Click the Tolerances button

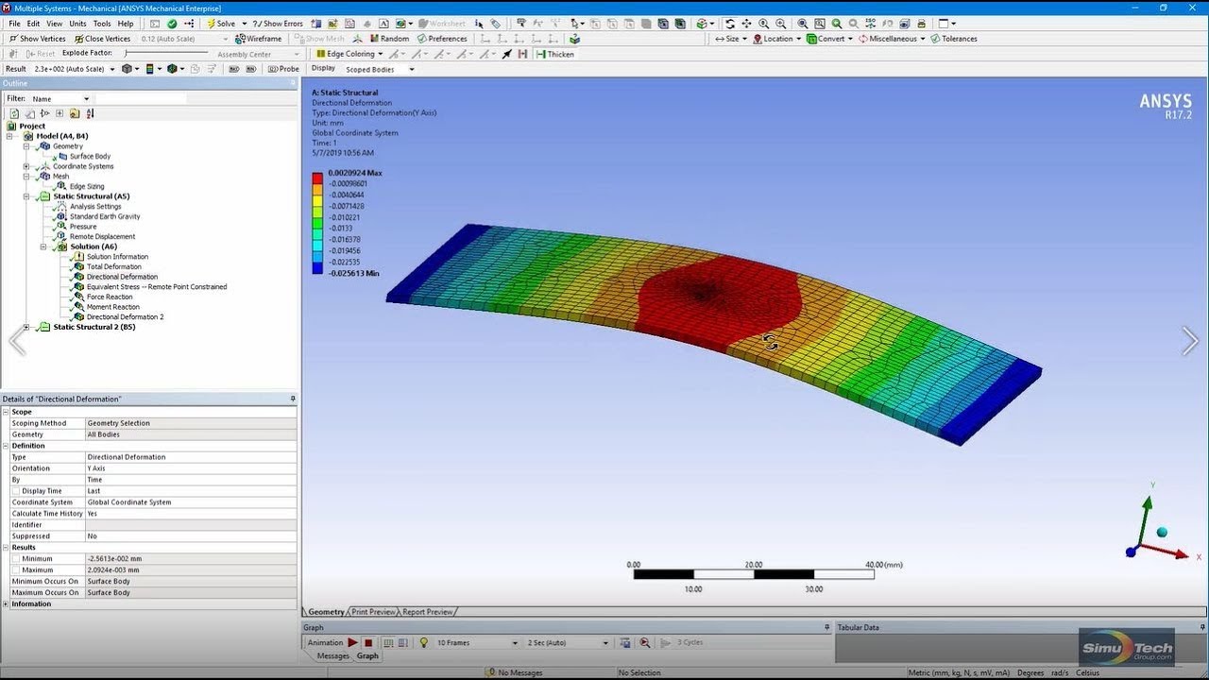(954, 39)
